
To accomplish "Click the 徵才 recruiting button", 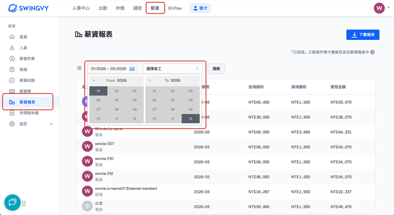I will (201, 8).
